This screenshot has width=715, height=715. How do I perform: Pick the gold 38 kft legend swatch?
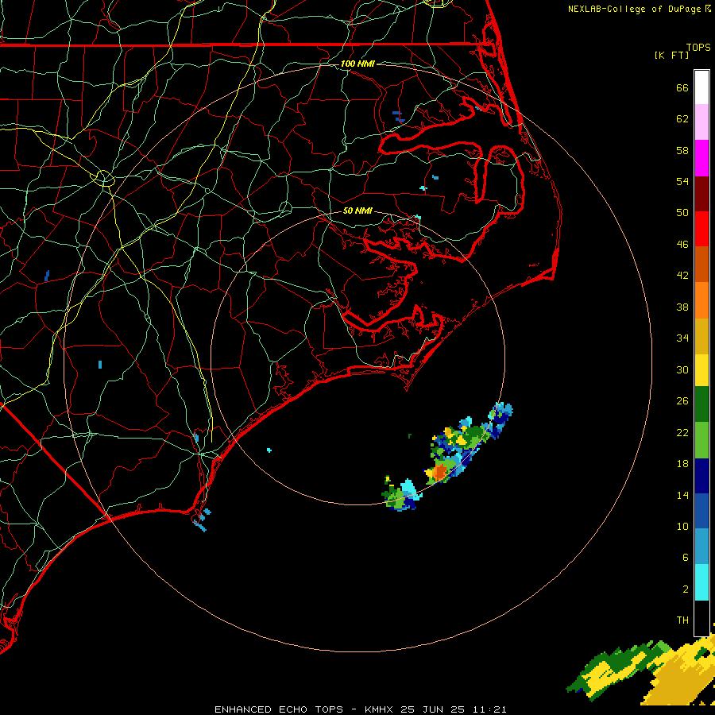[701, 336]
